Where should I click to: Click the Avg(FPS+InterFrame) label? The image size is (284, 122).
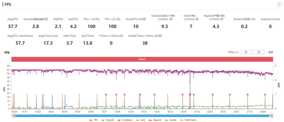[20, 36]
